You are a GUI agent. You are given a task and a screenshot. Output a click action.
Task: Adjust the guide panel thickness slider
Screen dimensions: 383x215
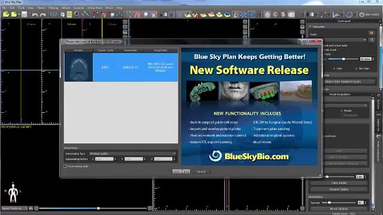coord(344,59)
